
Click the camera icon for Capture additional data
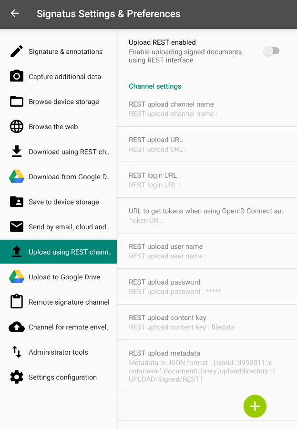(x=17, y=76)
